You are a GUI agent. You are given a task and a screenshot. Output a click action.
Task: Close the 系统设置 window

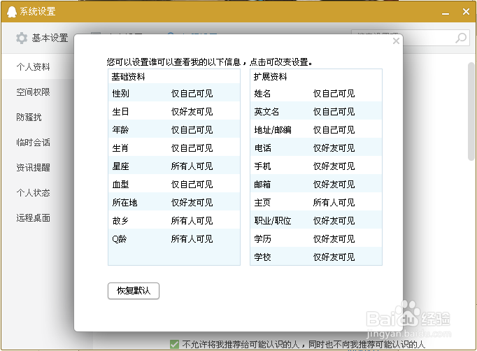(x=466, y=12)
